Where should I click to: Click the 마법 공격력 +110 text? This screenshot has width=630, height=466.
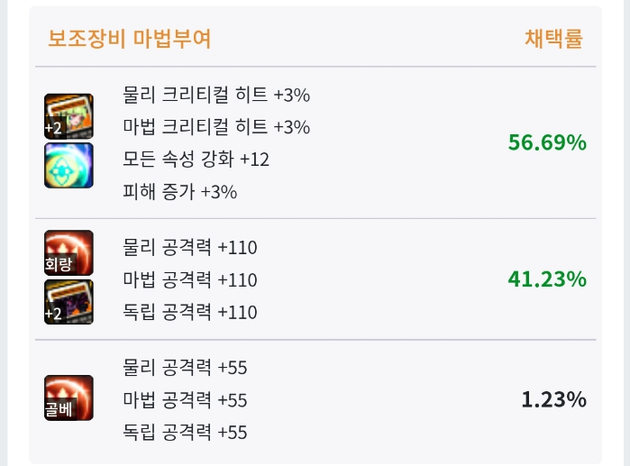click(190, 280)
